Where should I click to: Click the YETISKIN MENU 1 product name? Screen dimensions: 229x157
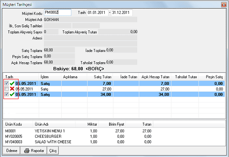pos(50,131)
